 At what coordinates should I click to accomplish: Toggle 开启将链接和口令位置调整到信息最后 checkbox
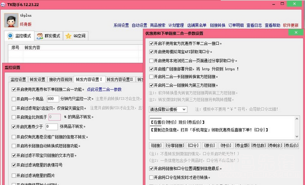tap(151, 169)
